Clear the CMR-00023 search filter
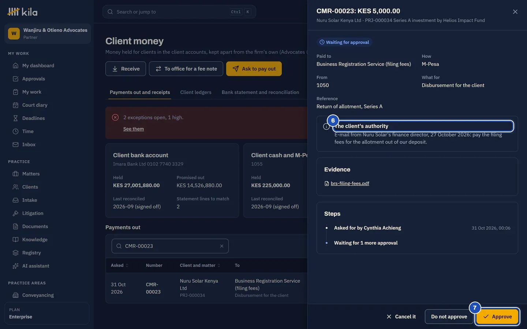Viewport: 527px width, 329px height. (221, 246)
